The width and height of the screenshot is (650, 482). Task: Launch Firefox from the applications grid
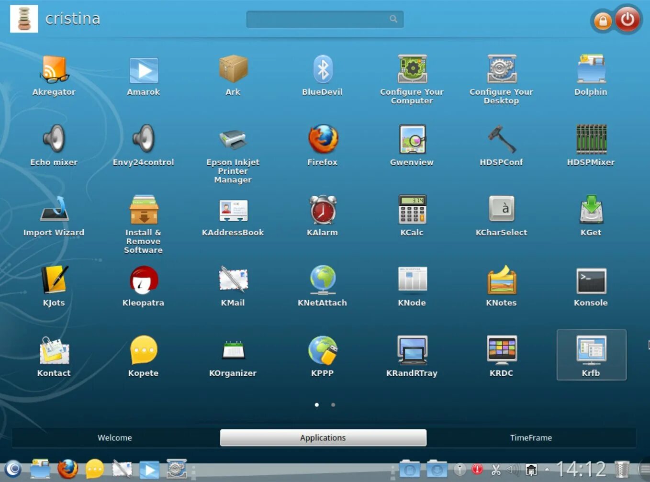[323, 146]
